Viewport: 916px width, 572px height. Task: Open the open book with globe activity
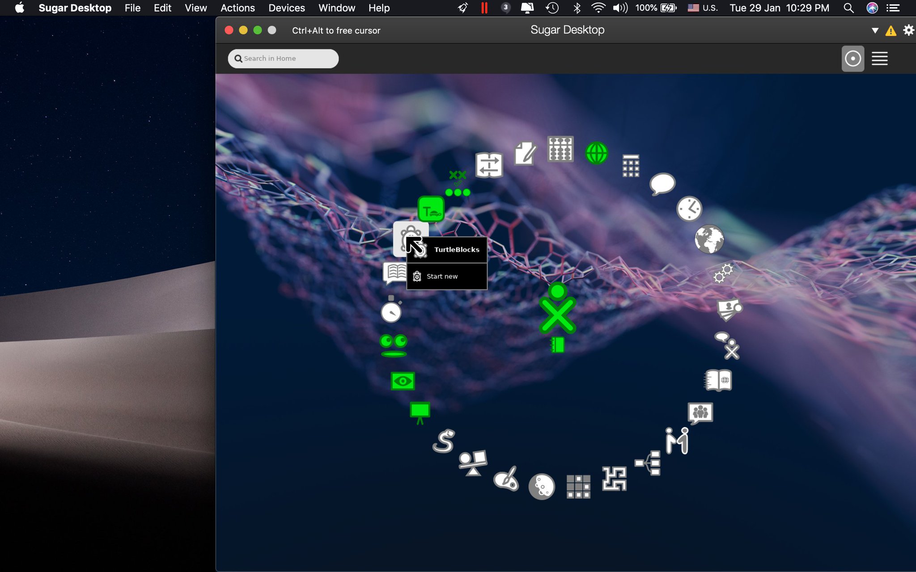(x=718, y=380)
